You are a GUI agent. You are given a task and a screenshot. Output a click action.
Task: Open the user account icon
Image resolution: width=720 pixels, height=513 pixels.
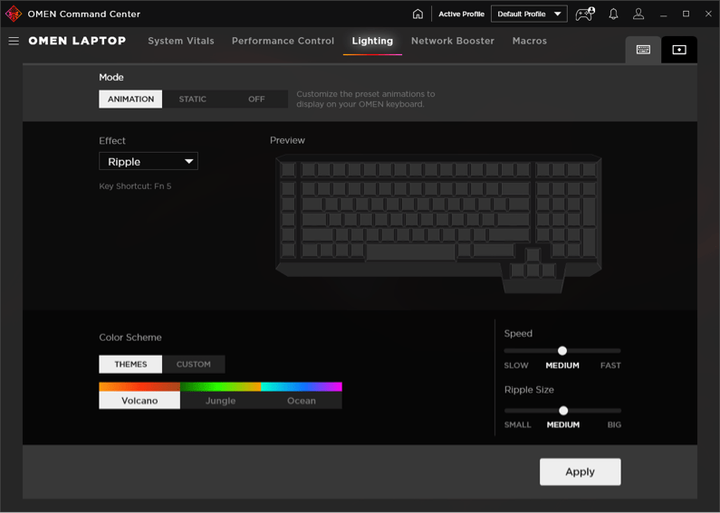638,14
